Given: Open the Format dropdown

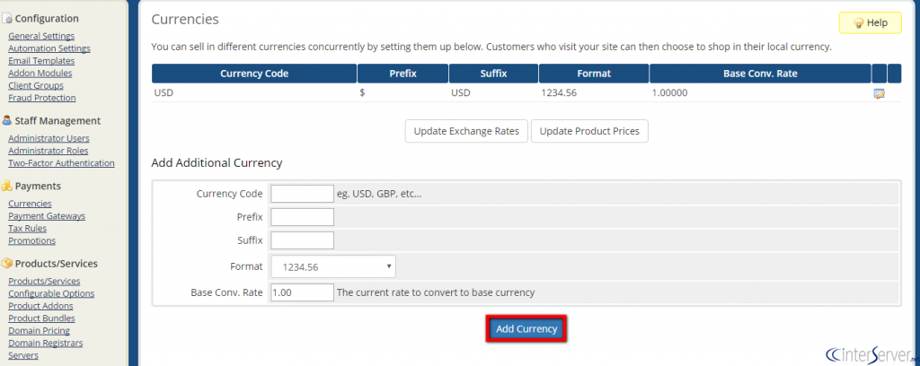Looking at the screenshot, I should pyautogui.click(x=332, y=266).
